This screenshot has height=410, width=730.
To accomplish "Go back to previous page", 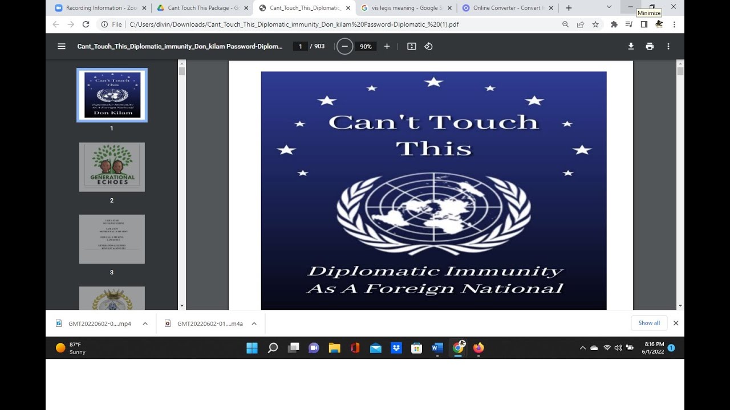I will (56, 24).
